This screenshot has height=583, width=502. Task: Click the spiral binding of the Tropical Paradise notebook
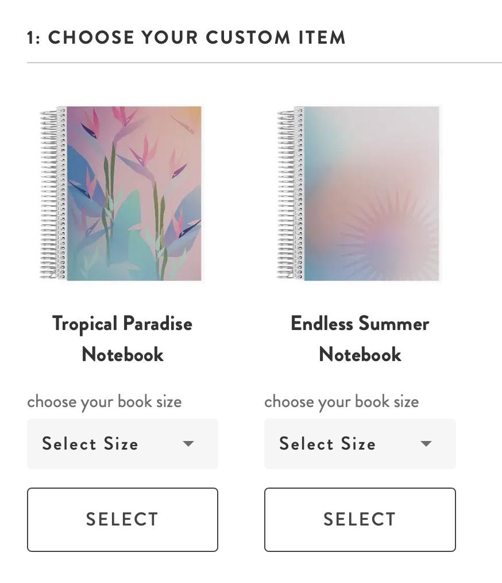coord(52,193)
